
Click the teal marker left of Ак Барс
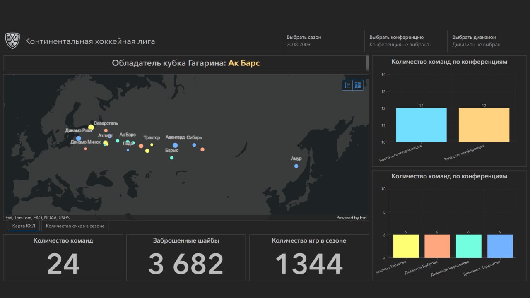[118, 141]
